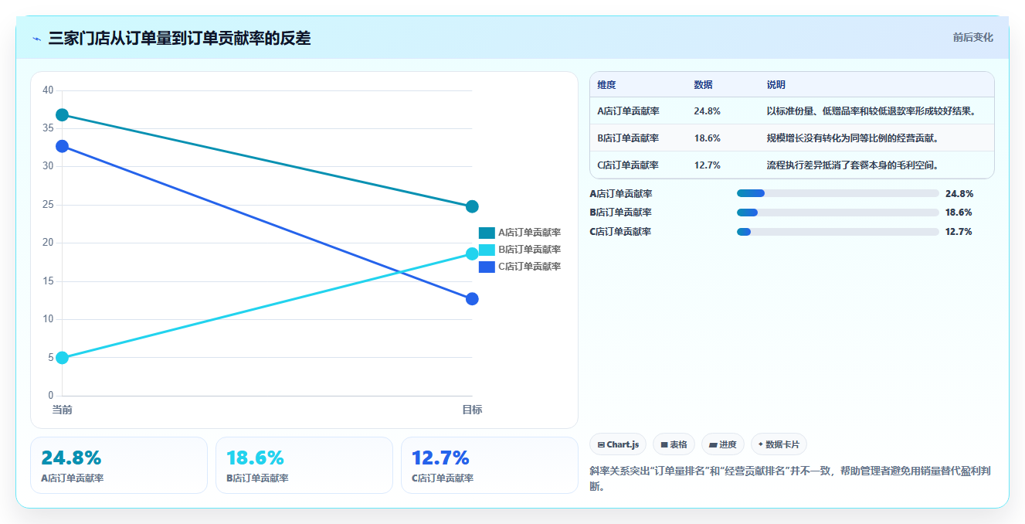Click the sparkle icon in 数据卡片 chip
This screenshot has width=1025, height=524.
click(x=760, y=444)
